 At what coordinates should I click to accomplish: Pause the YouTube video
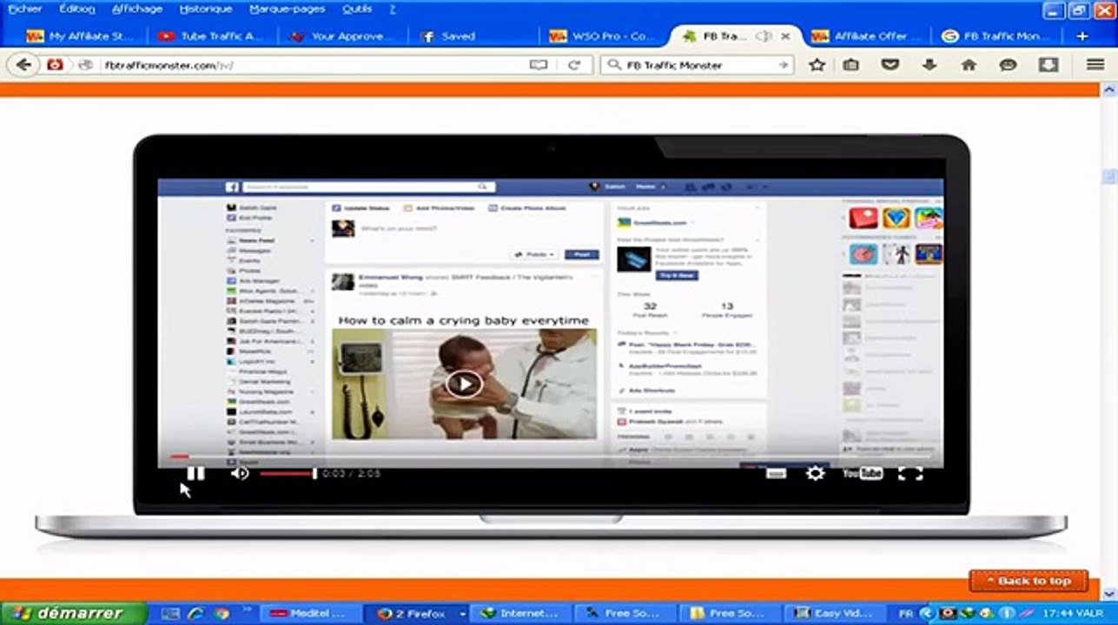tap(195, 473)
